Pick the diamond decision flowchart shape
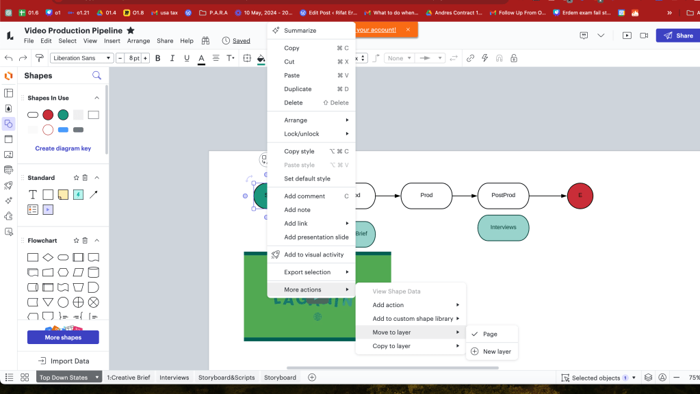Image resolution: width=700 pixels, height=394 pixels. [x=48, y=257]
